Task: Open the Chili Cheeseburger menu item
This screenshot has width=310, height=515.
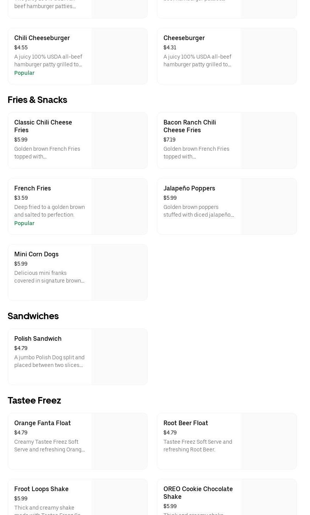Action: [x=42, y=38]
